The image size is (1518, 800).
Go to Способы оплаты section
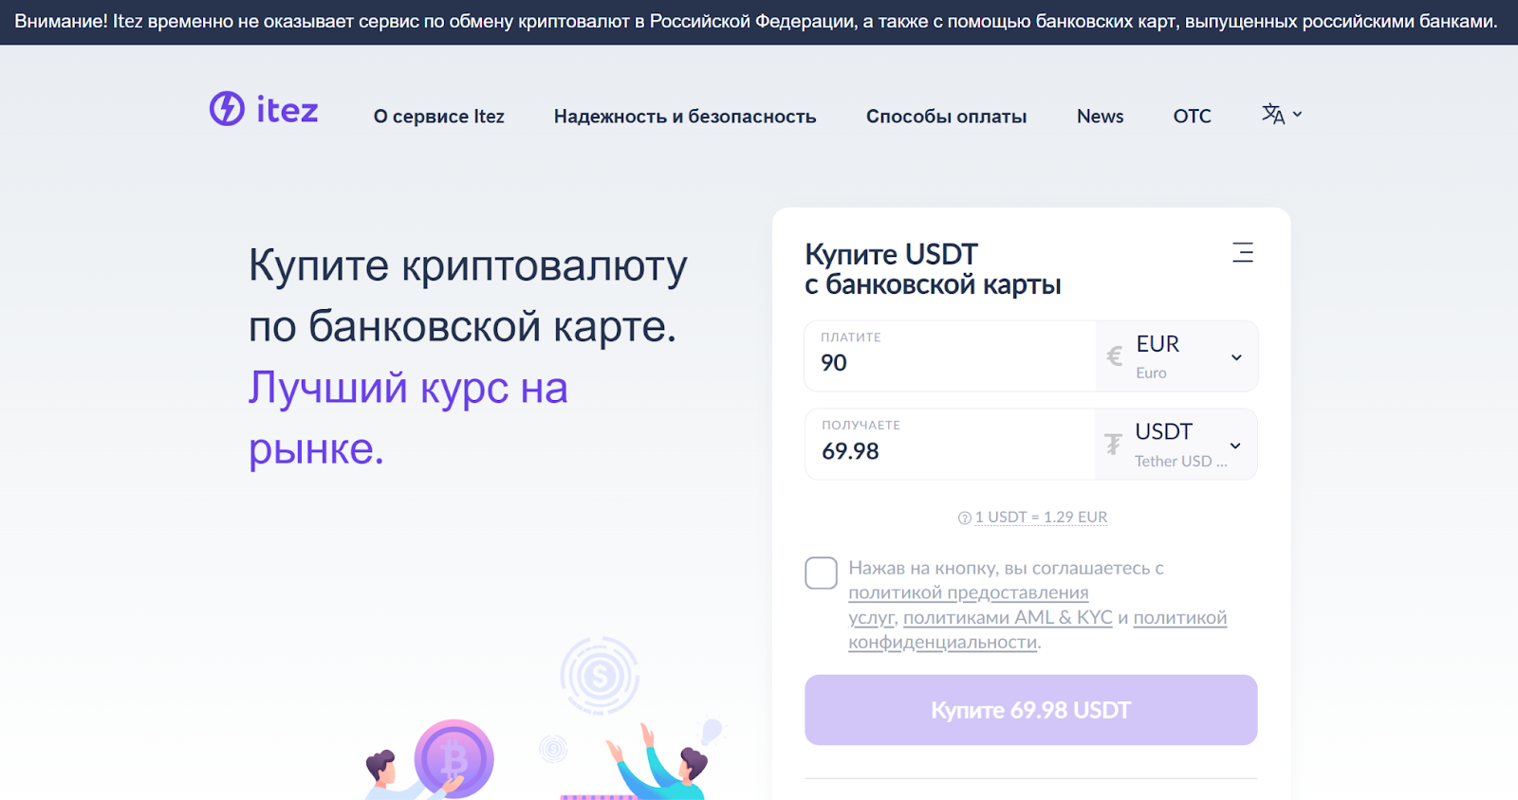(946, 116)
